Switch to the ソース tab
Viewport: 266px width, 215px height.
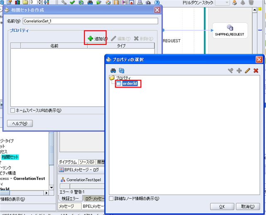point(86,162)
